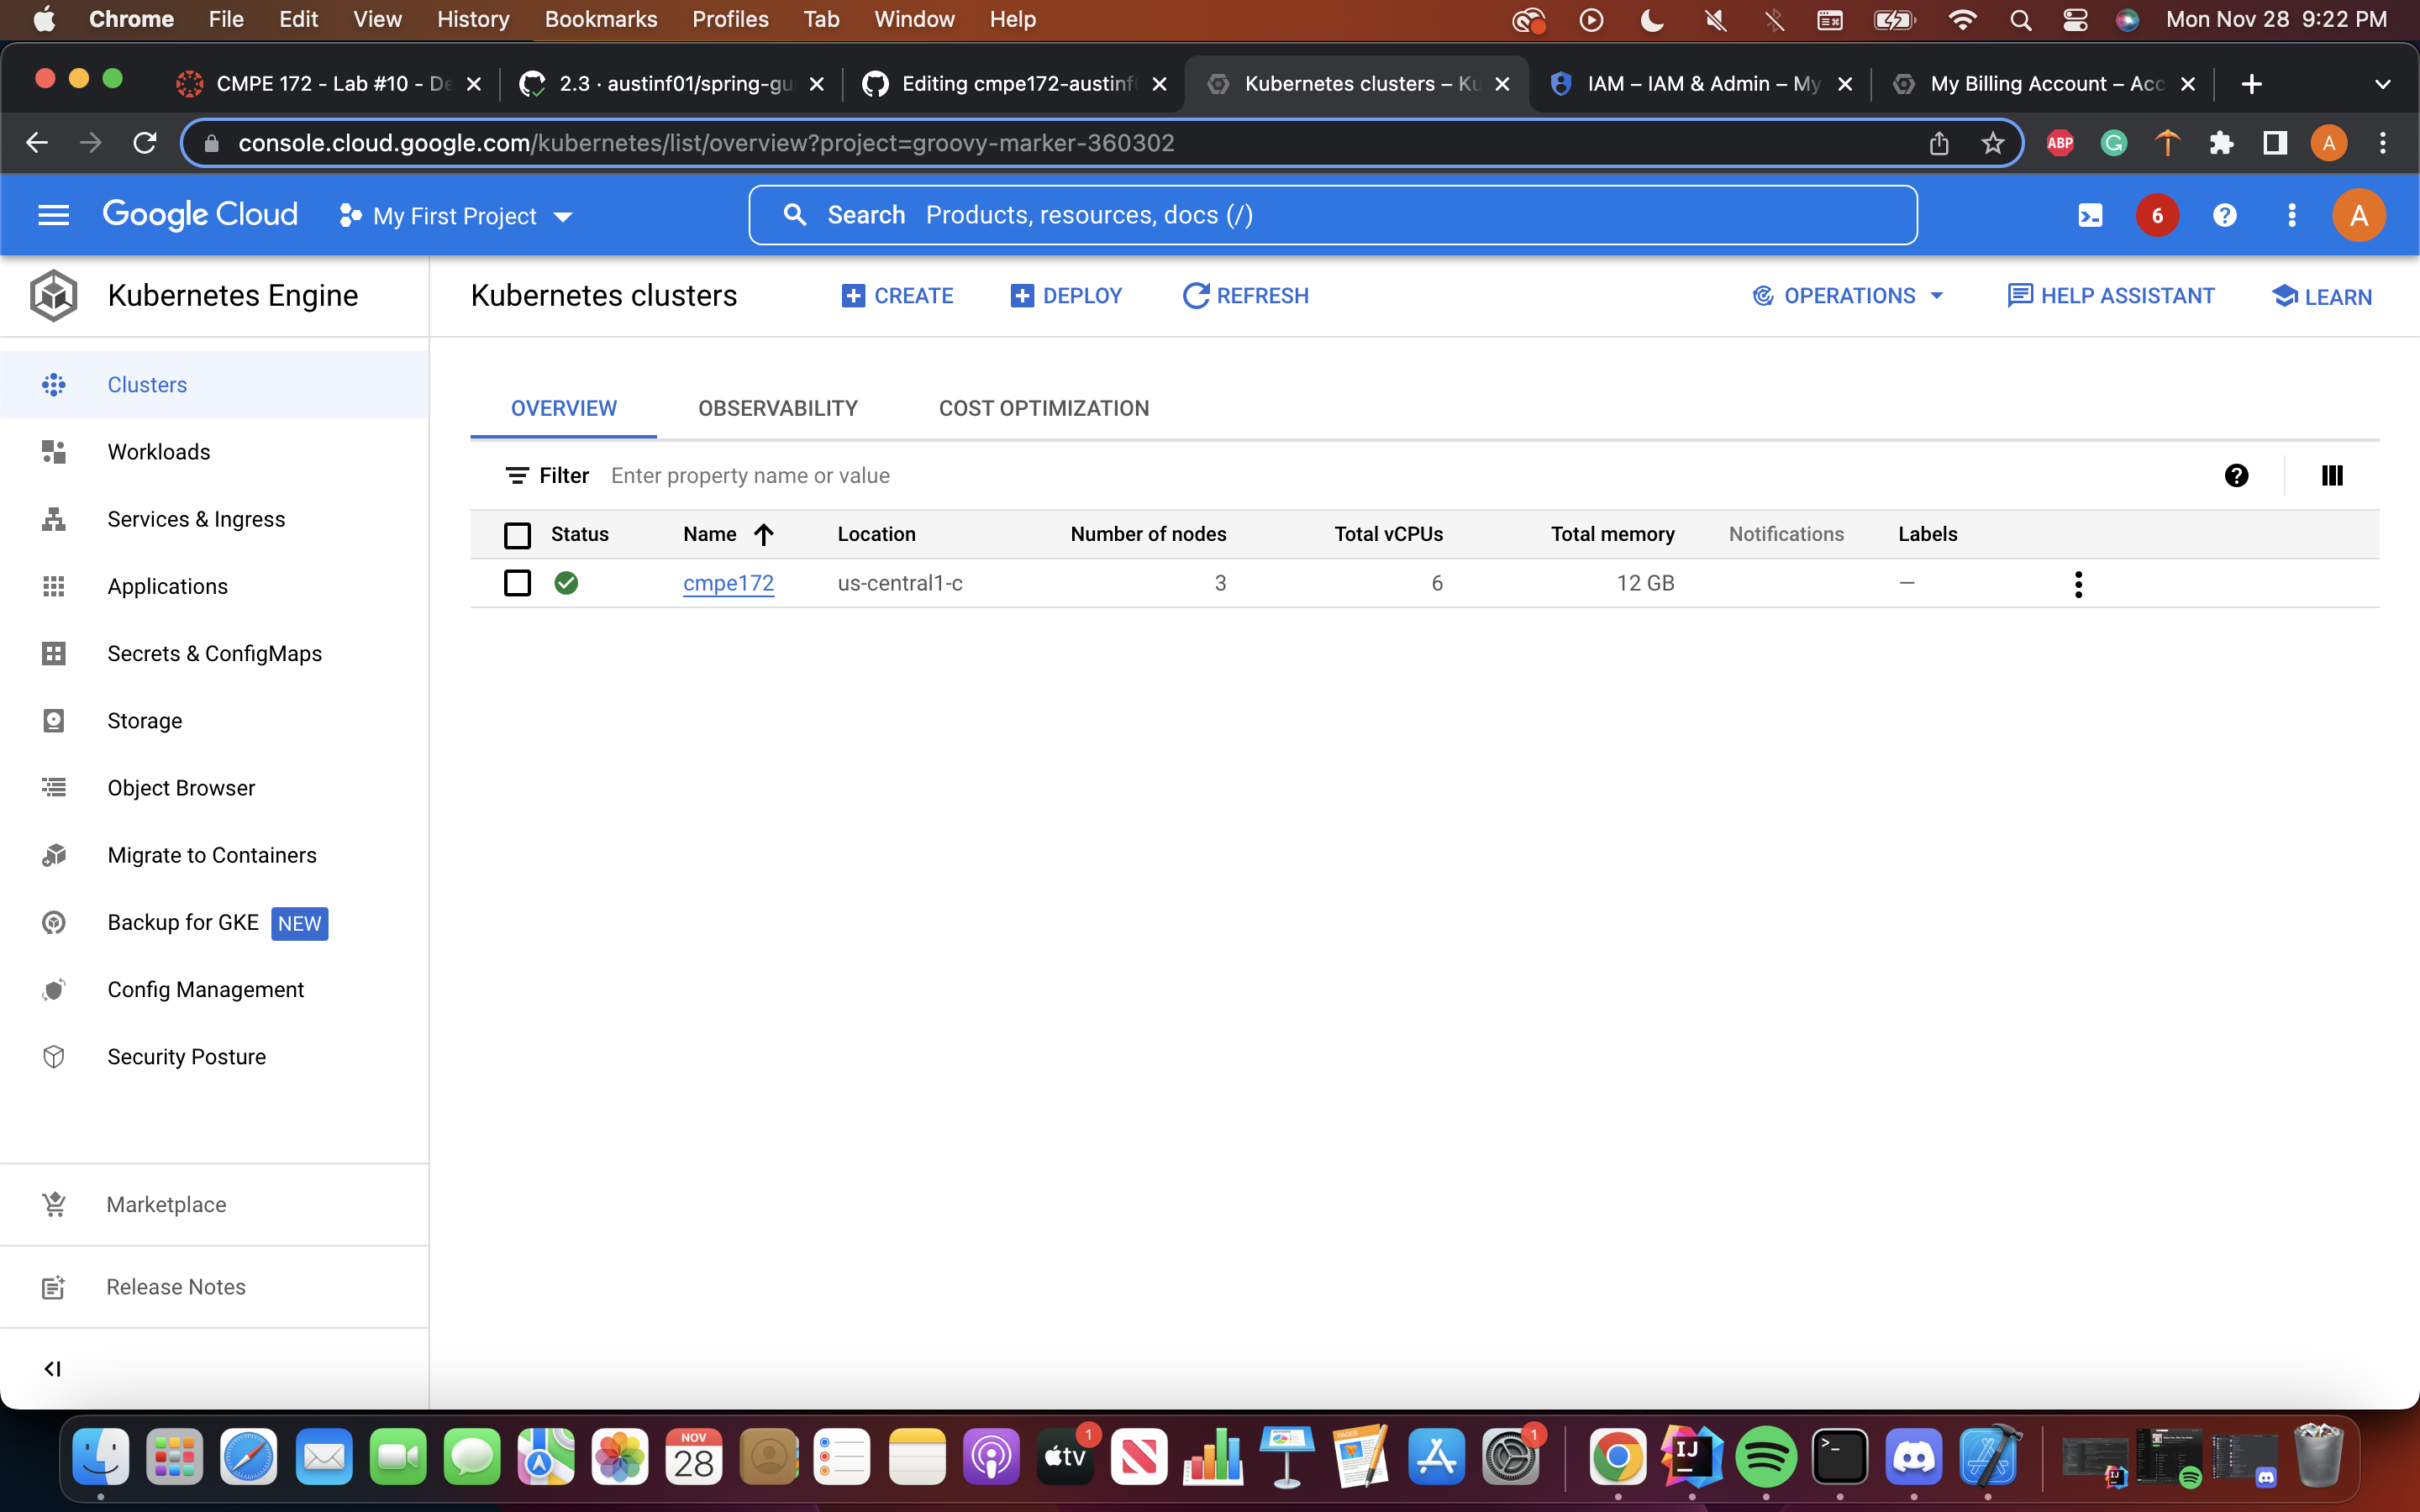Expand the My First Project selector
The height and width of the screenshot is (1512, 2420).
point(455,216)
